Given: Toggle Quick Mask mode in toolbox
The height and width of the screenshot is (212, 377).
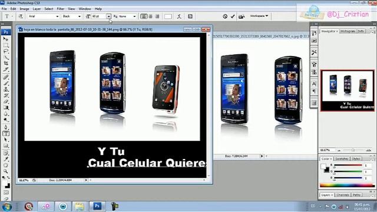Looking at the screenshot, I should click(6, 193).
